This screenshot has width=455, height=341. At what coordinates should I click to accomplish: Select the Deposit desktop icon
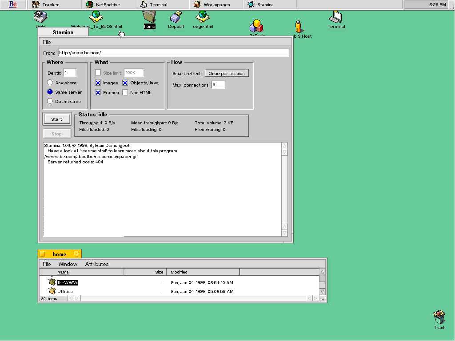click(176, 20)
